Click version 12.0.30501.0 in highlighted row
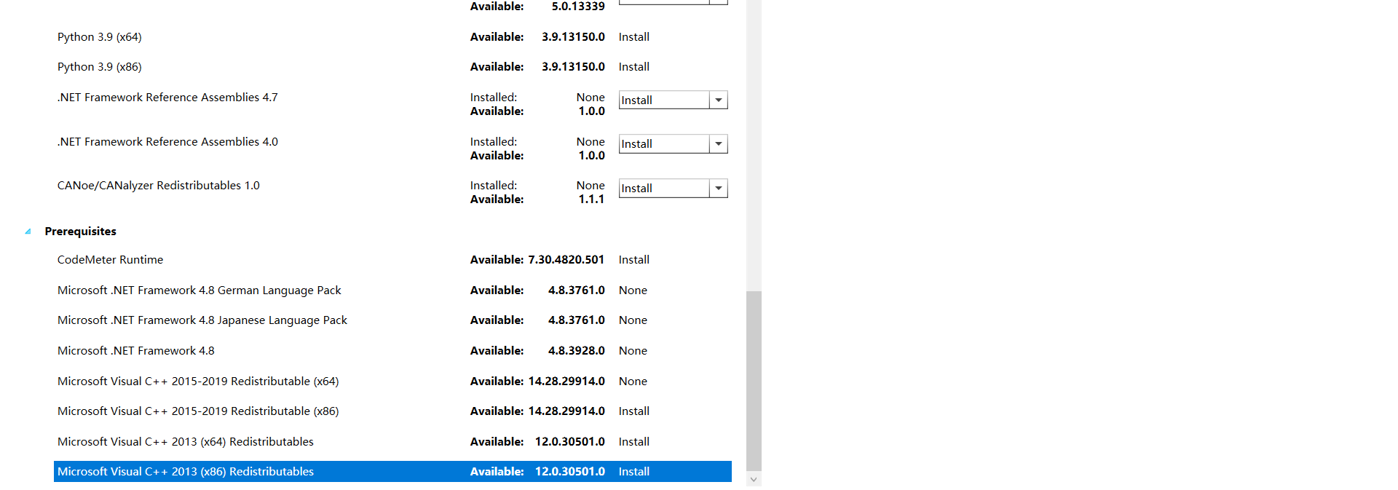Screen dimensions: 1398x490 click(x=570, y=472)
